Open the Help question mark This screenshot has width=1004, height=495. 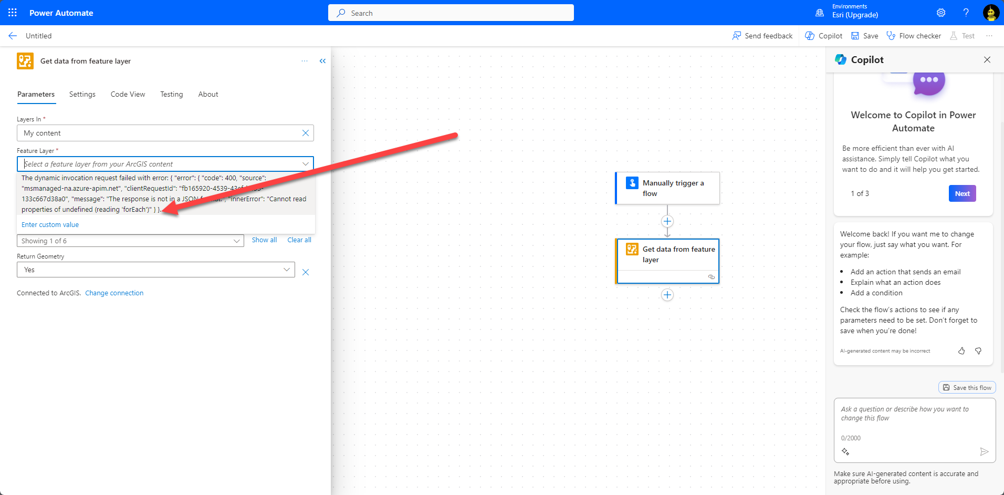(x=966, y=13)
